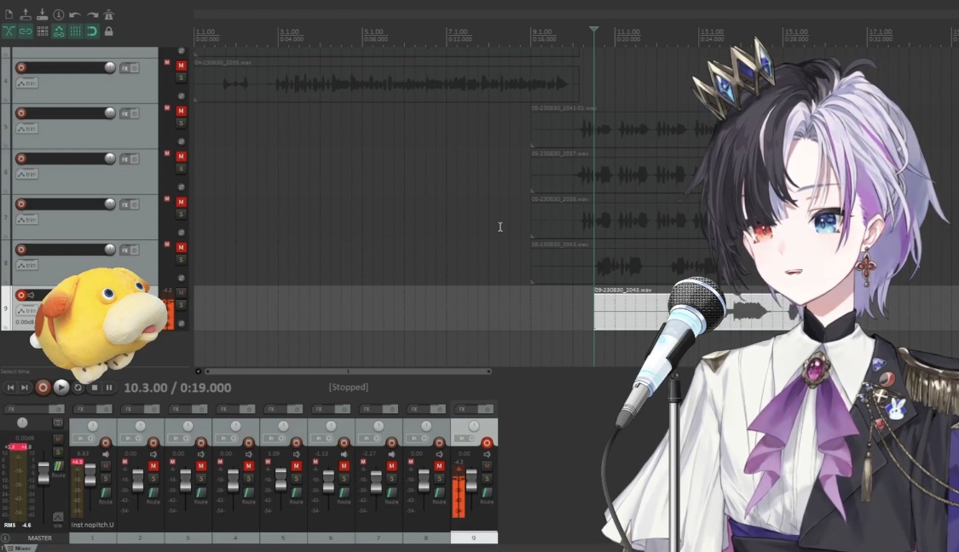The height and width of the screenshot is (552, 959).
Task: Solo track 5 with S button
Action: (181, 124)
